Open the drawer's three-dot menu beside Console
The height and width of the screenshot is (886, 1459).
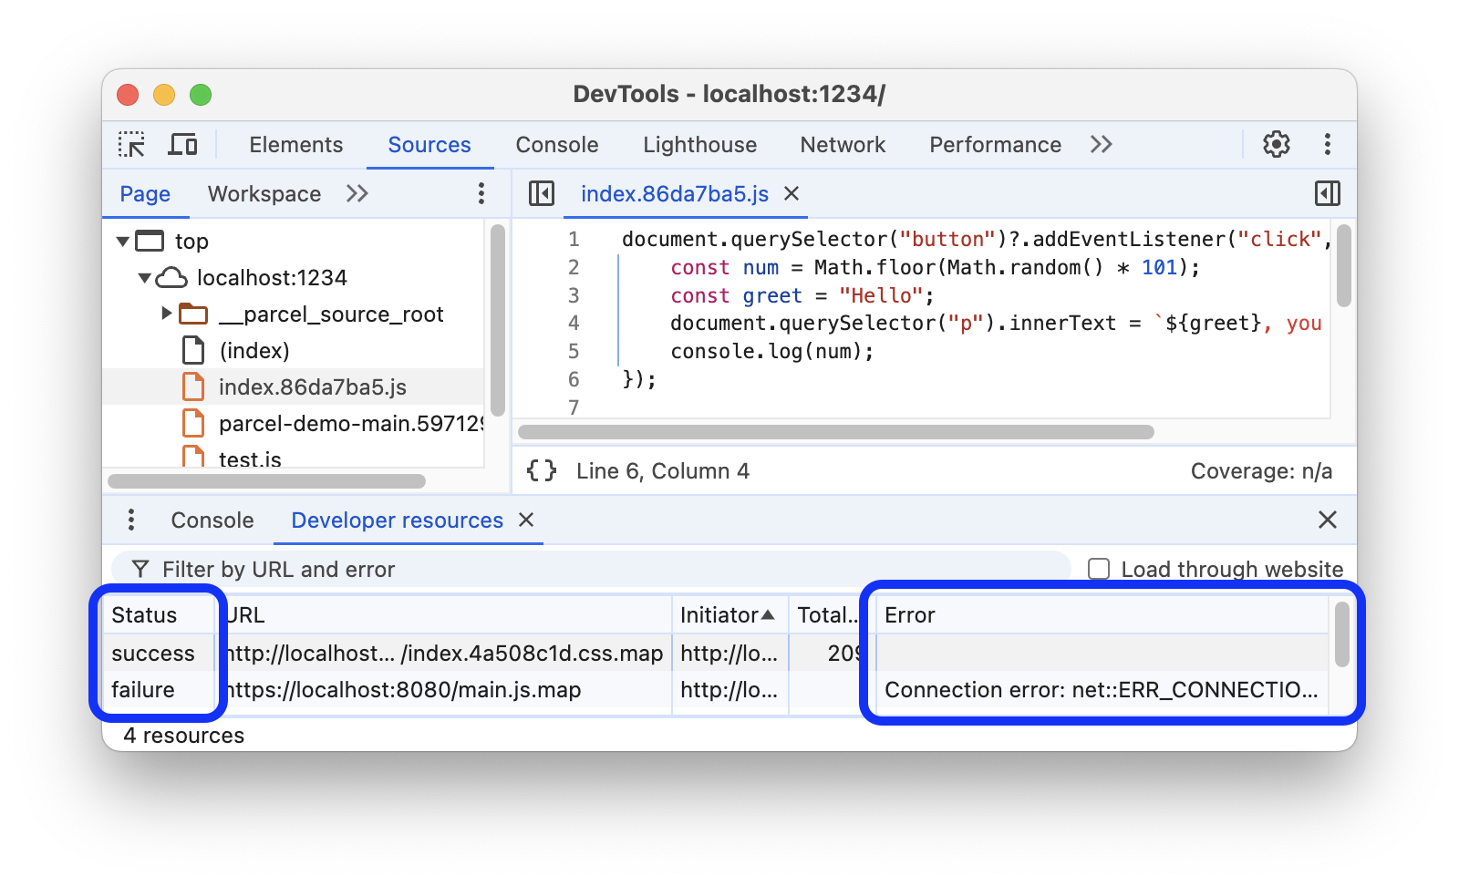click(x=130, y=520)
